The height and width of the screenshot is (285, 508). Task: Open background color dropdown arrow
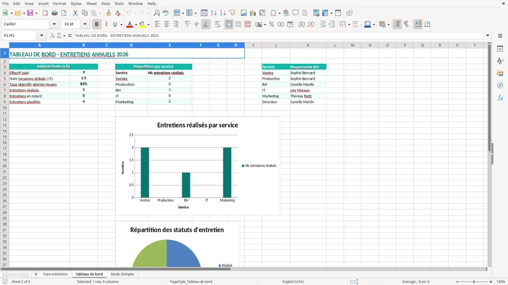click(x=148, y=24)
